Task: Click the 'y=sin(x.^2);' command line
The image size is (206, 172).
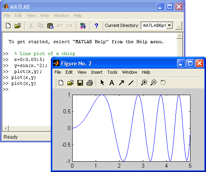Action: 31,65
